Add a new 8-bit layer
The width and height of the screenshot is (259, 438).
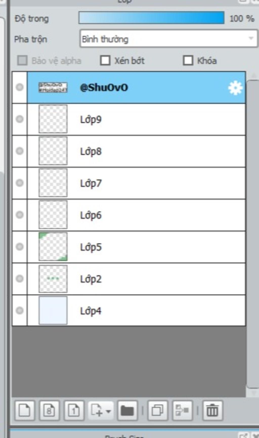pos(49,410)
